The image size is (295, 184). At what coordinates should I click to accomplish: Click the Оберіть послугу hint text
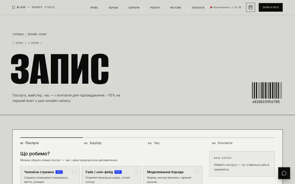[241, 167]
